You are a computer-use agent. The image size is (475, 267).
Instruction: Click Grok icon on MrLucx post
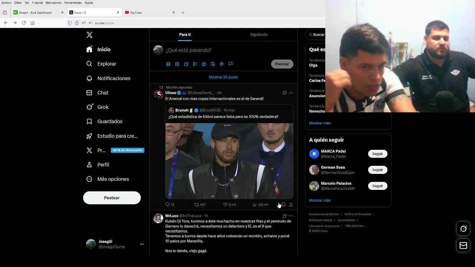(284, 216)
